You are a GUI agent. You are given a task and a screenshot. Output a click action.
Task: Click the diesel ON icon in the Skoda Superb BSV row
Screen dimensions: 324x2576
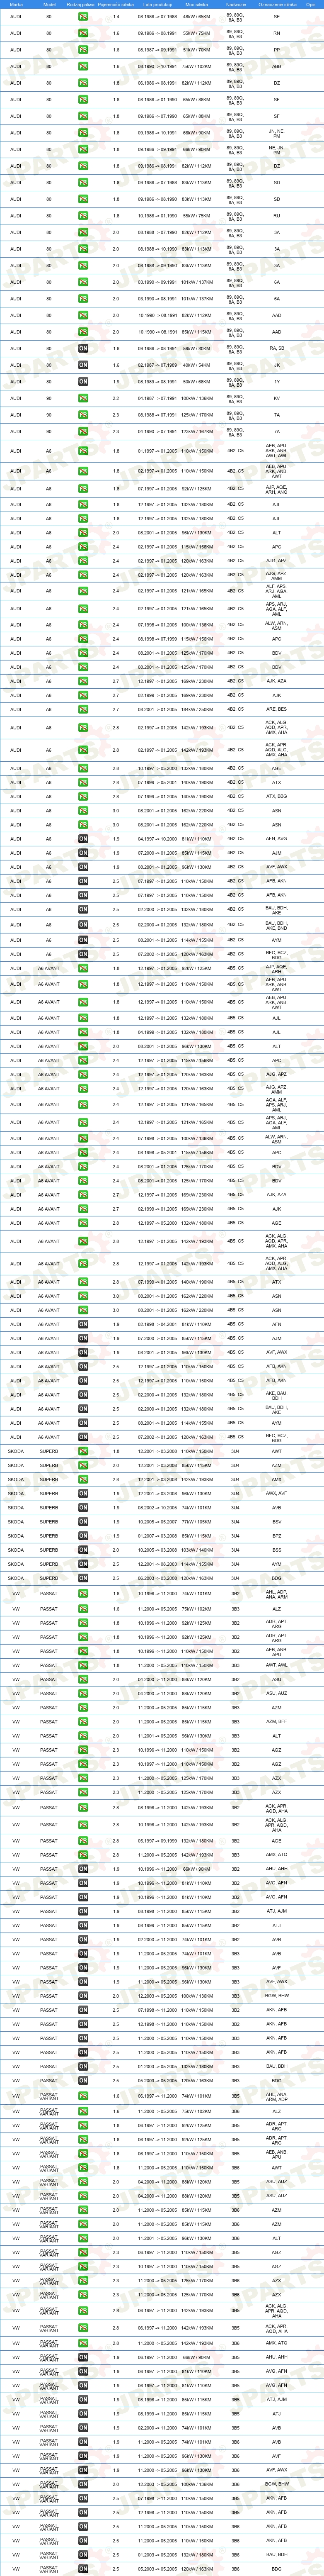tap(83, 1522)
